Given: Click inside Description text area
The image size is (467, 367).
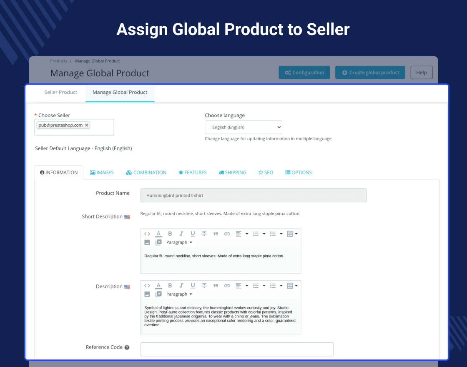Looking at the screenshot, I should (221, 317).
